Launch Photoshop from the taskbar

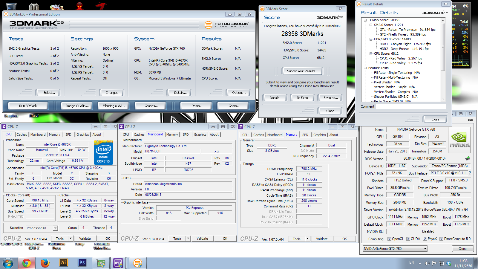[x=82, y=263]
